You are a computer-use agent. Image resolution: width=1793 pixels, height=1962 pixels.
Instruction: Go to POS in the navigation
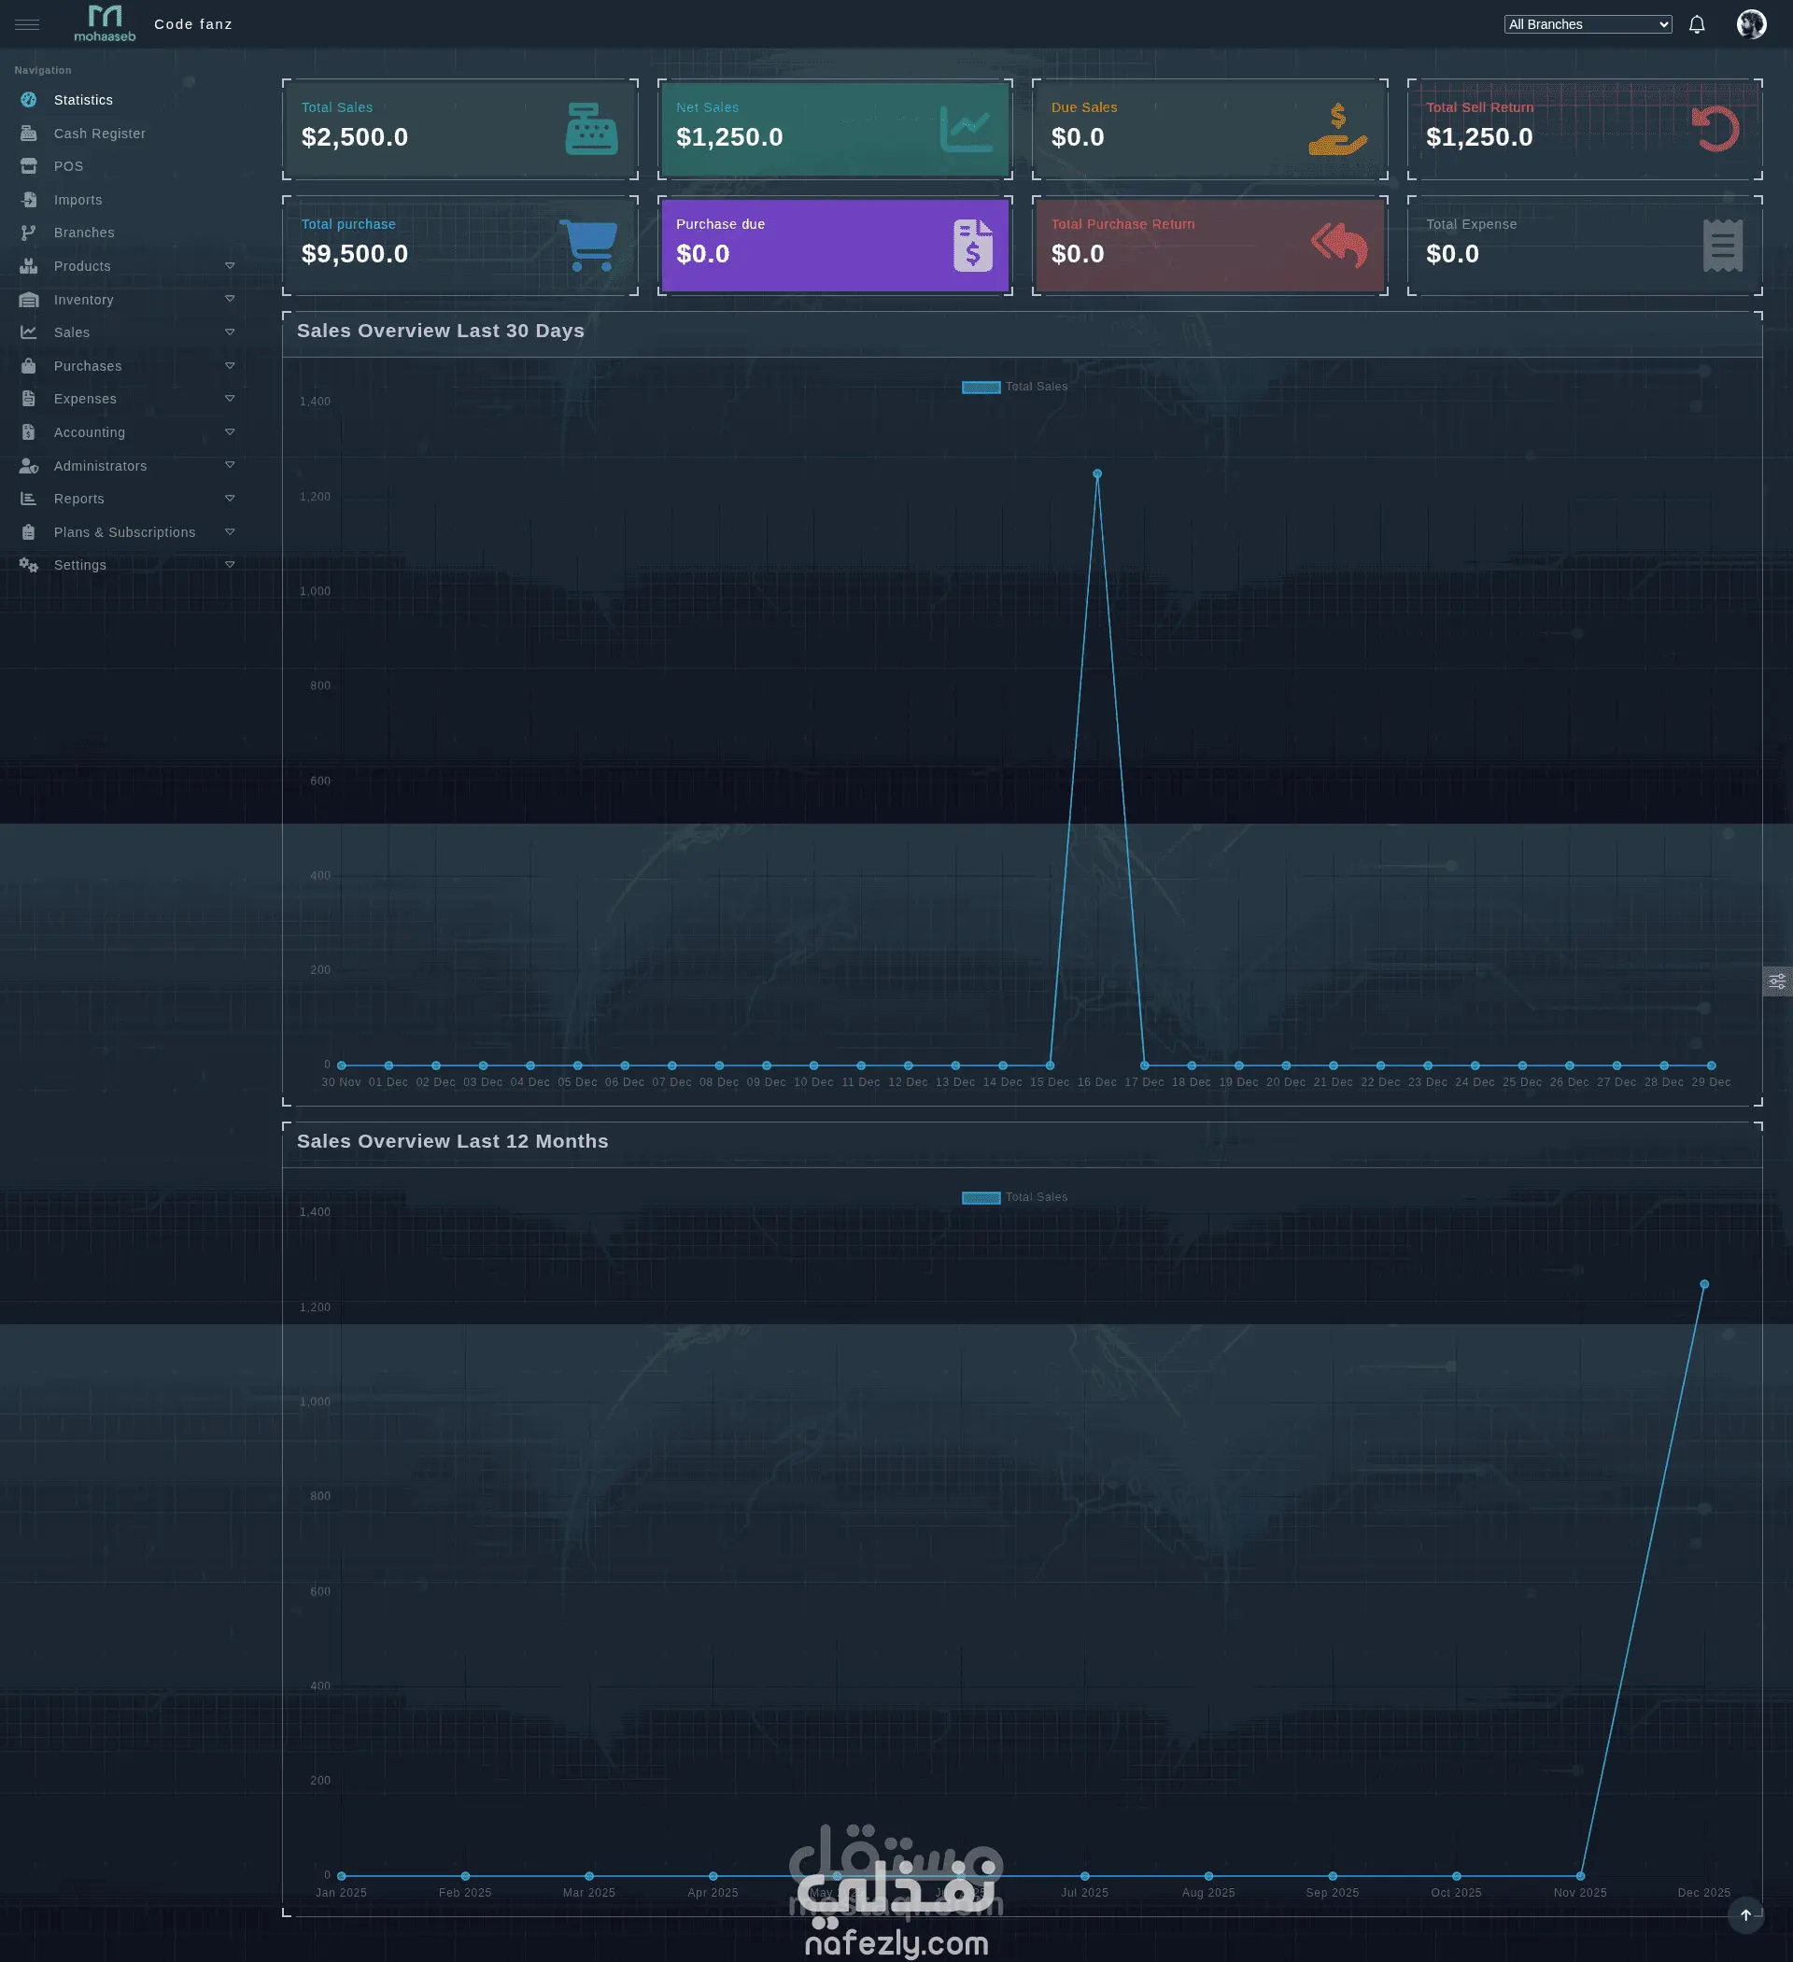pos(68,166)
